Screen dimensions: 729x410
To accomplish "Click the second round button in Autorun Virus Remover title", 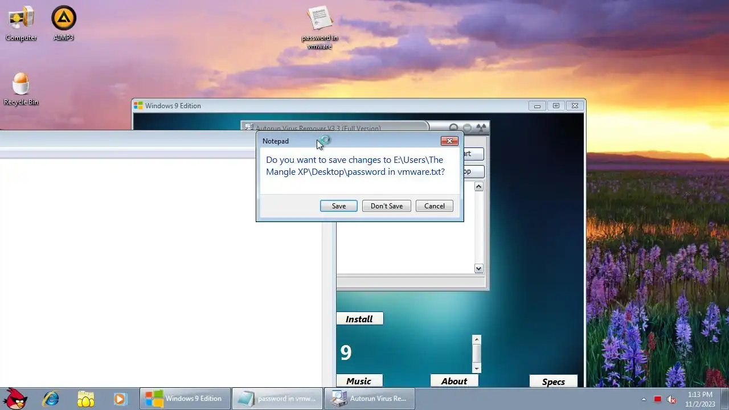I will point(467,128).
